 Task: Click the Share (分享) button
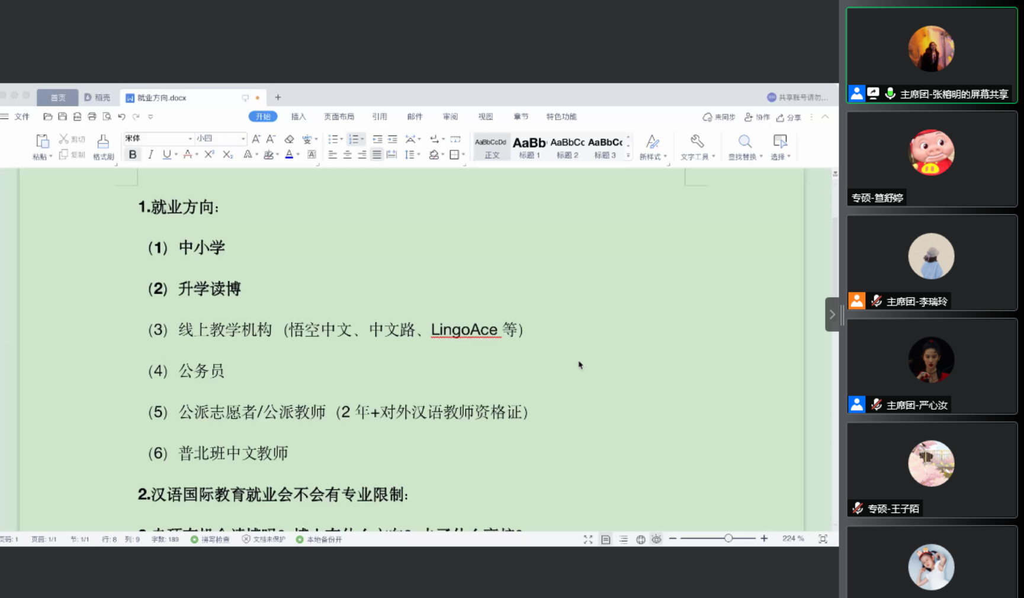coord(789,117)
